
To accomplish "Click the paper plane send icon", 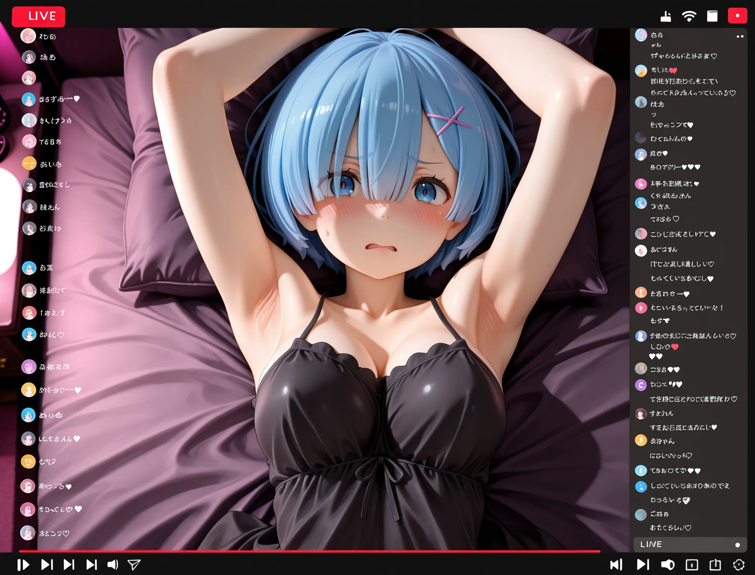I will 134,565.
